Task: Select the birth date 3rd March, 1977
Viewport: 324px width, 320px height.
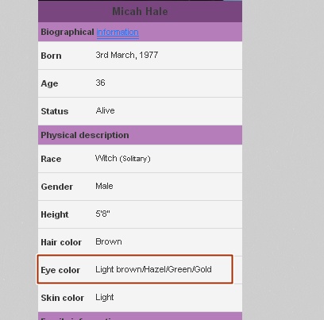Action: (x=127, y=55)
